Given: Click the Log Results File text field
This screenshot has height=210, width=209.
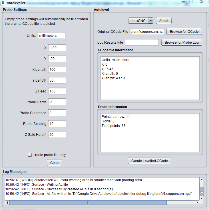Looking at the screenshot, I should [x=142, y=43].
